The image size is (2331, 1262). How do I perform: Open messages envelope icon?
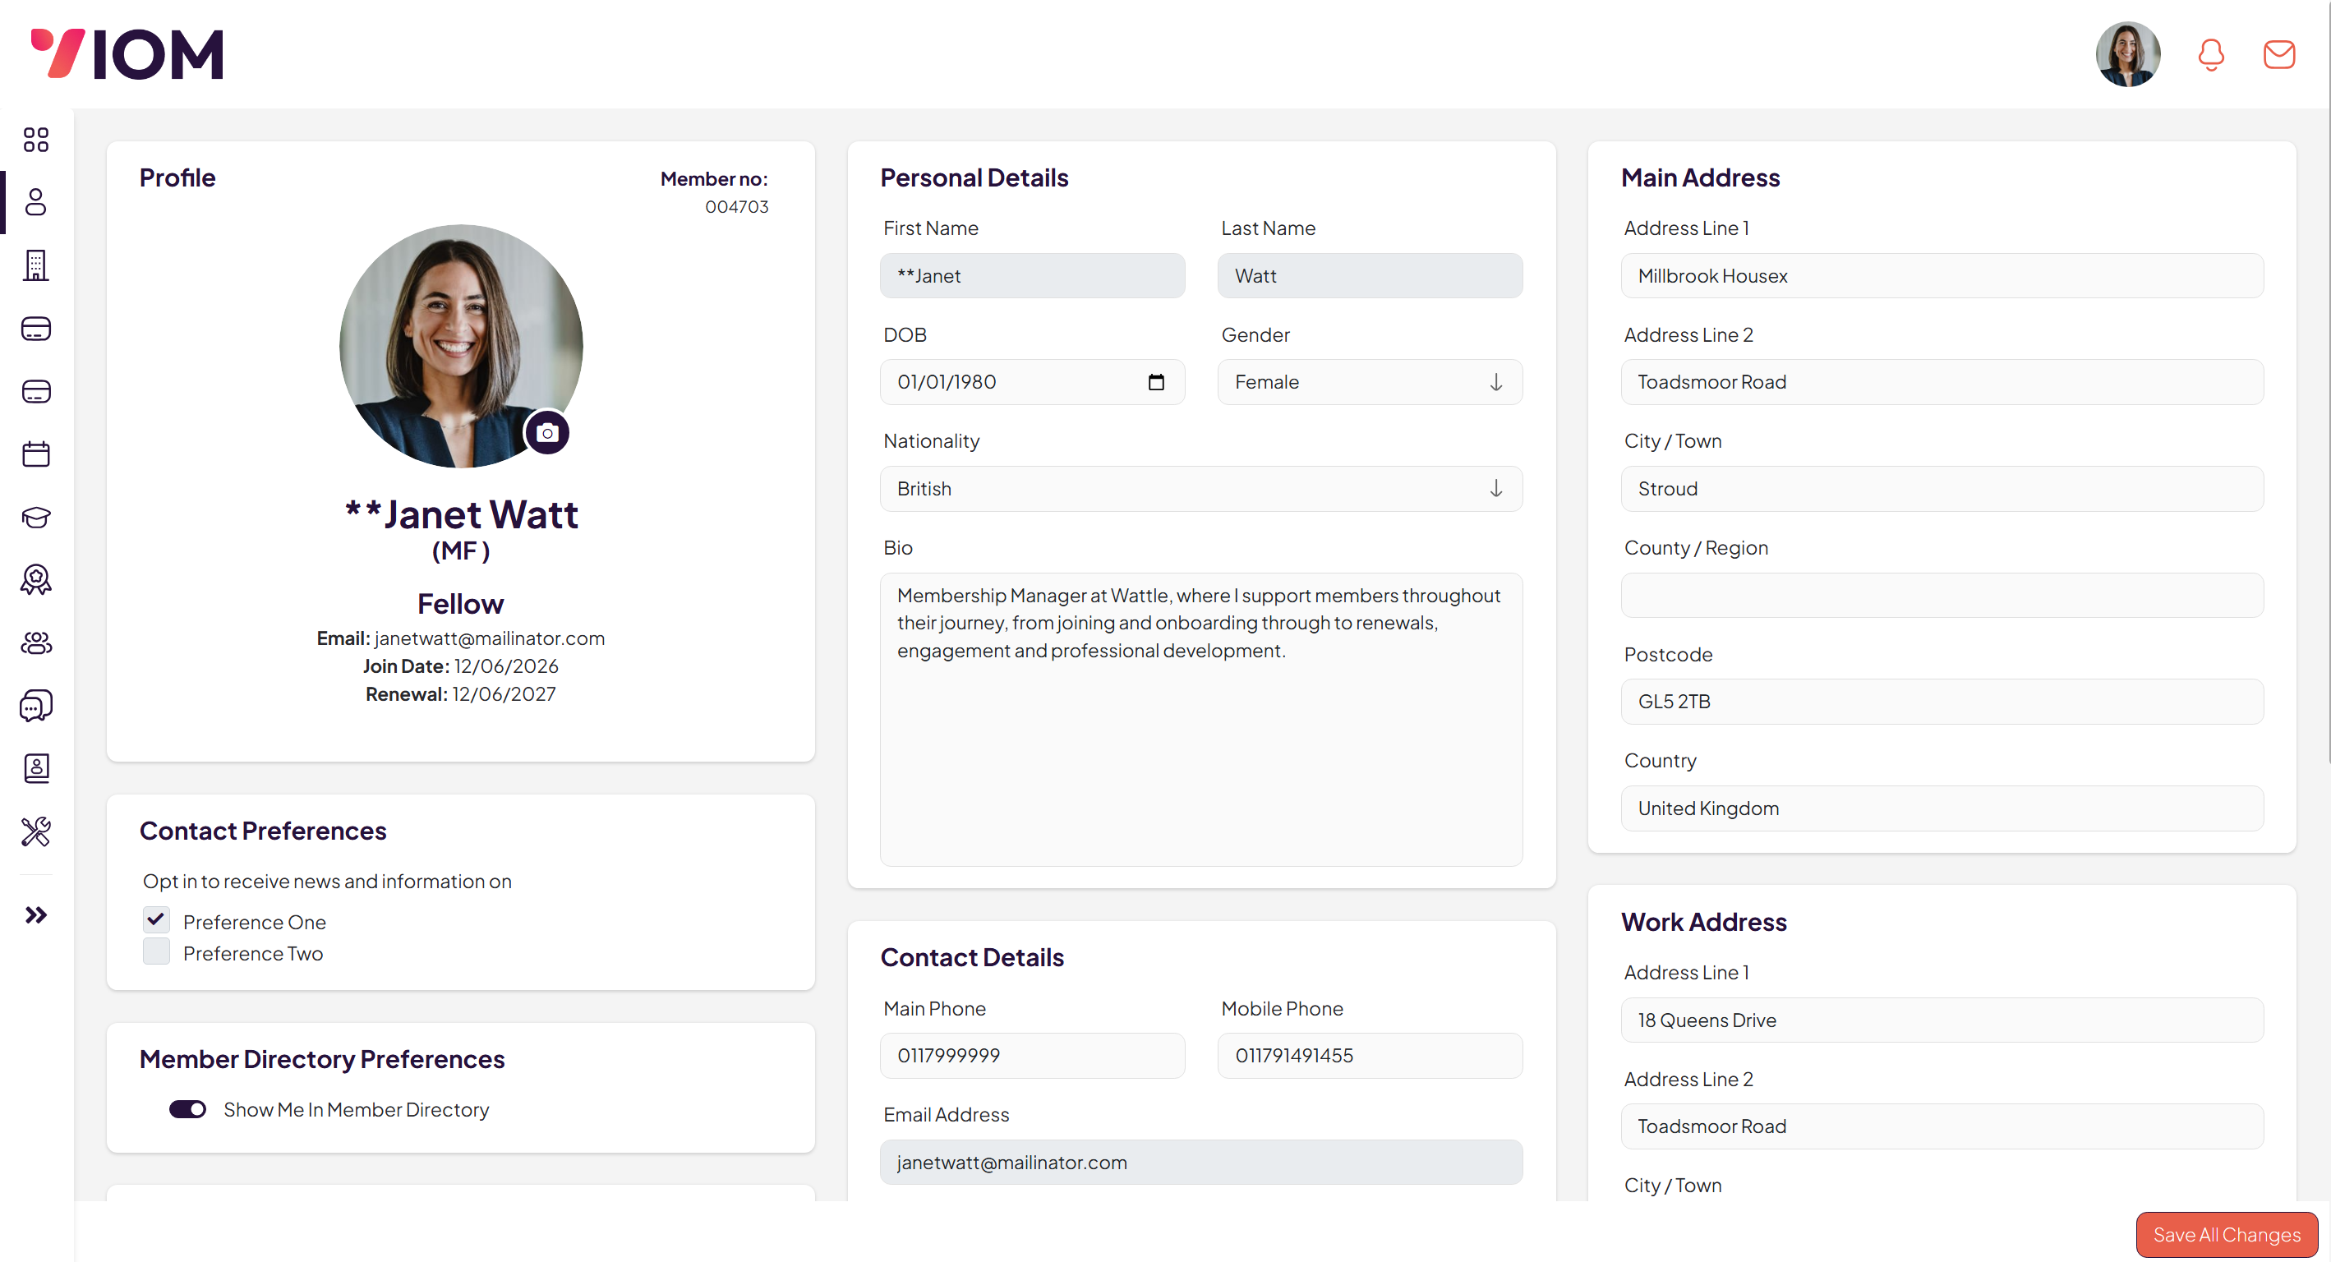[x=2278, y=54]
